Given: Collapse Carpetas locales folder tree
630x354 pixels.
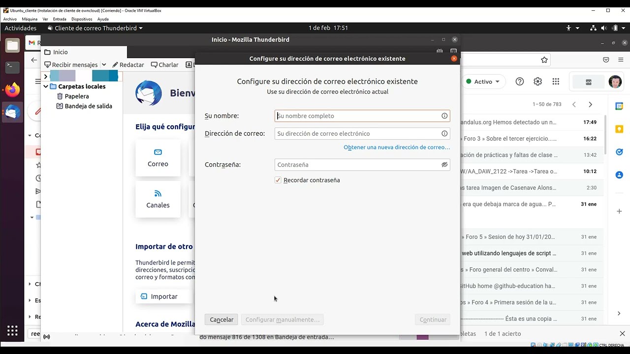Looking at the screenshot, I should 46,87.
